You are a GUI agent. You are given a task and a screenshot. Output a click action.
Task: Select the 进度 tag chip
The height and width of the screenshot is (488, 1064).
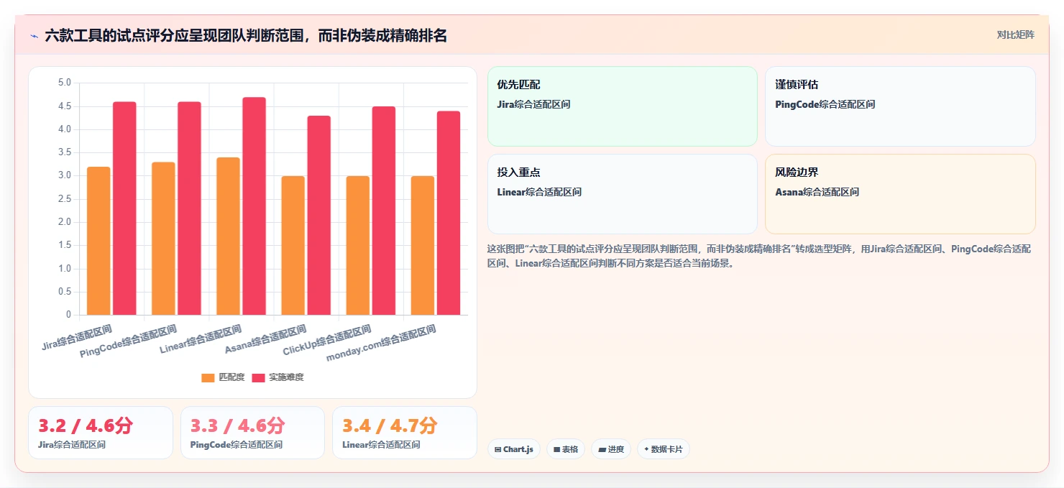(611, 449)
